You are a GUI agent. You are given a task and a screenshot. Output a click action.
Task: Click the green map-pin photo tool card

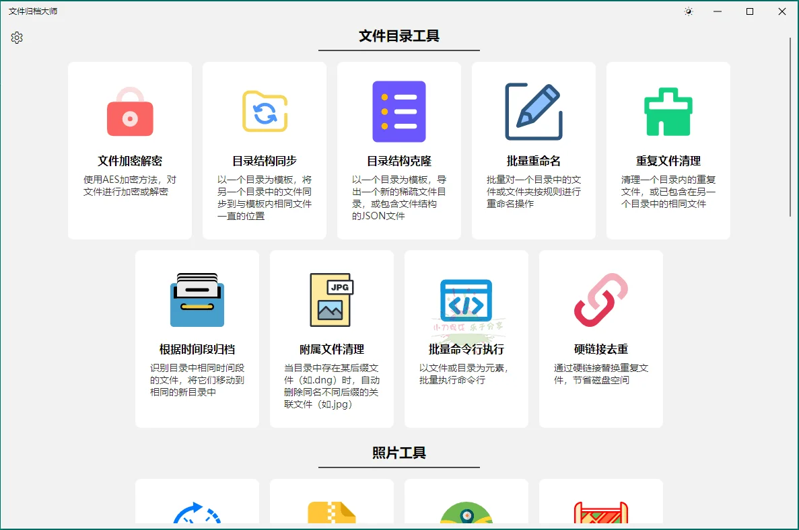point(466,511)
